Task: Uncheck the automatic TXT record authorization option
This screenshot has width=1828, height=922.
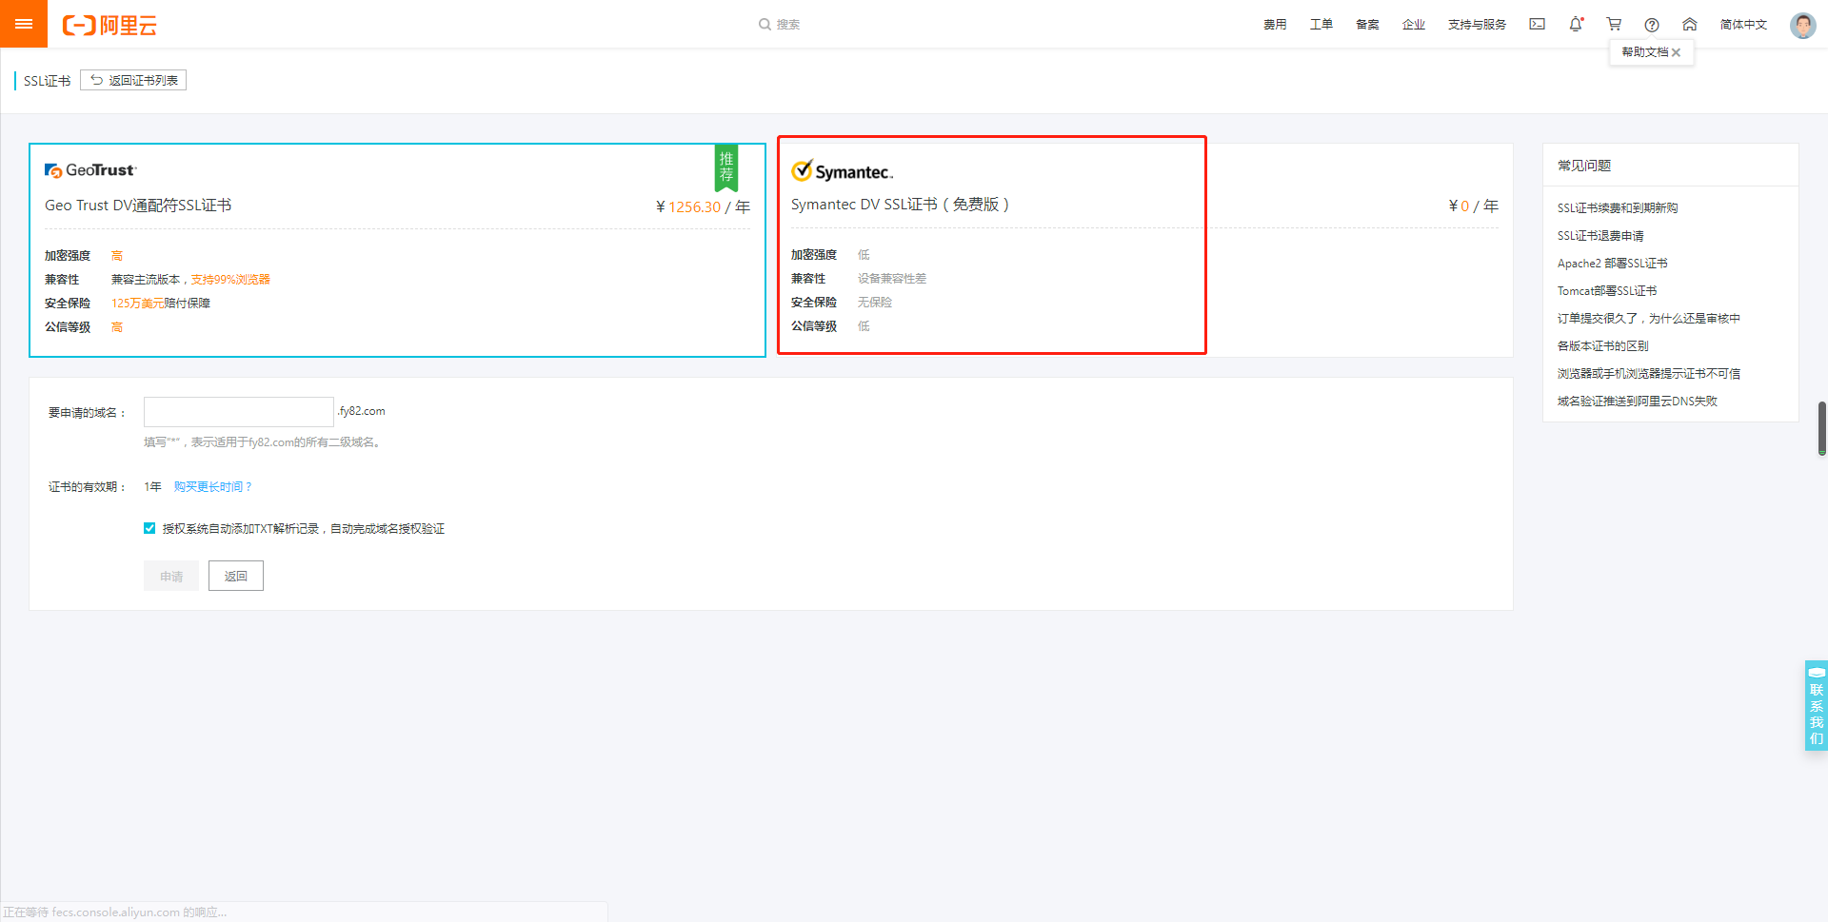Action: (x=149, y=528)
